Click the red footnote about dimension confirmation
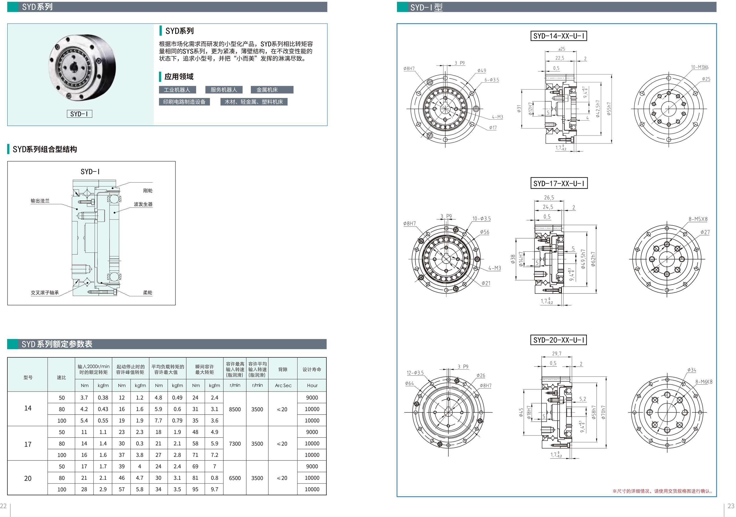This screenshot has width=736, height=517. pos(663,491)
